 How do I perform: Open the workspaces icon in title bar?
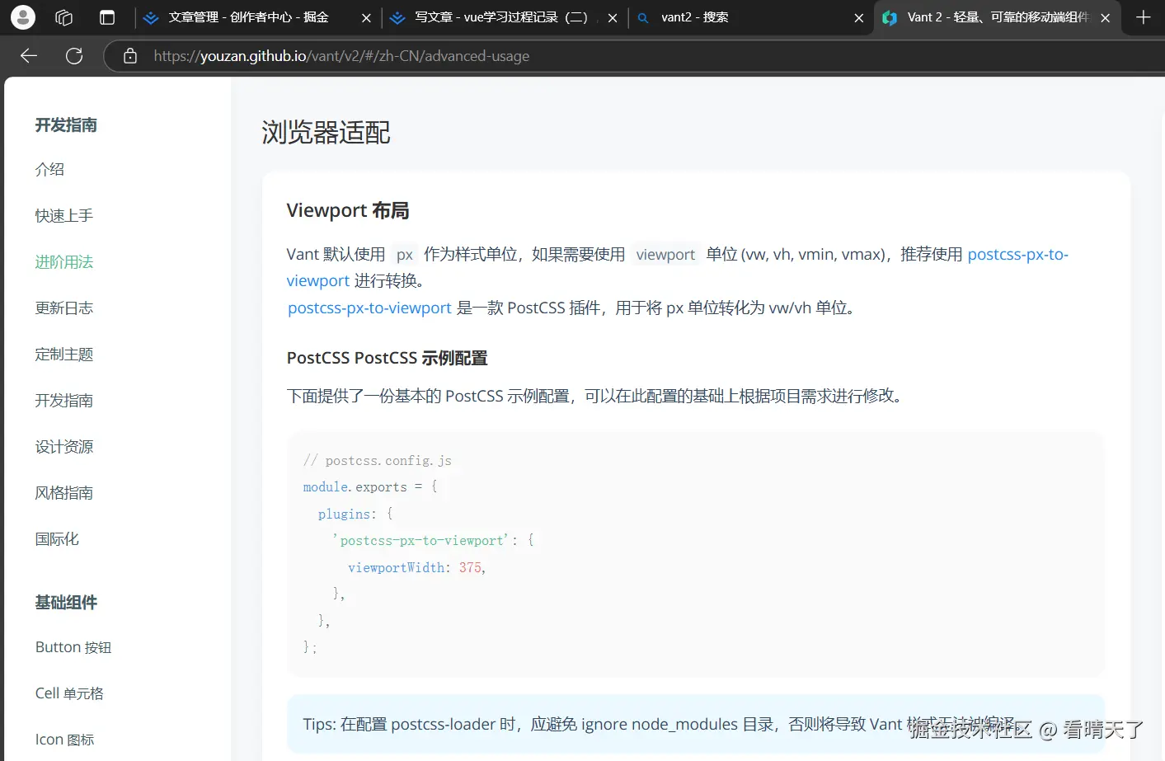point(64,17)
